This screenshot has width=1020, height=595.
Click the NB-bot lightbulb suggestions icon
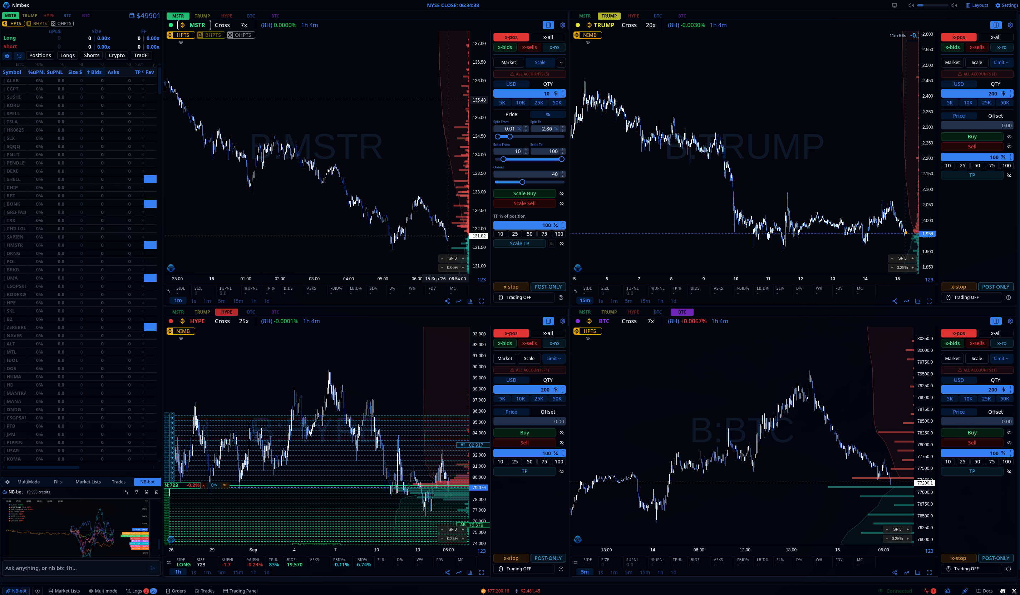click(137, 492)
